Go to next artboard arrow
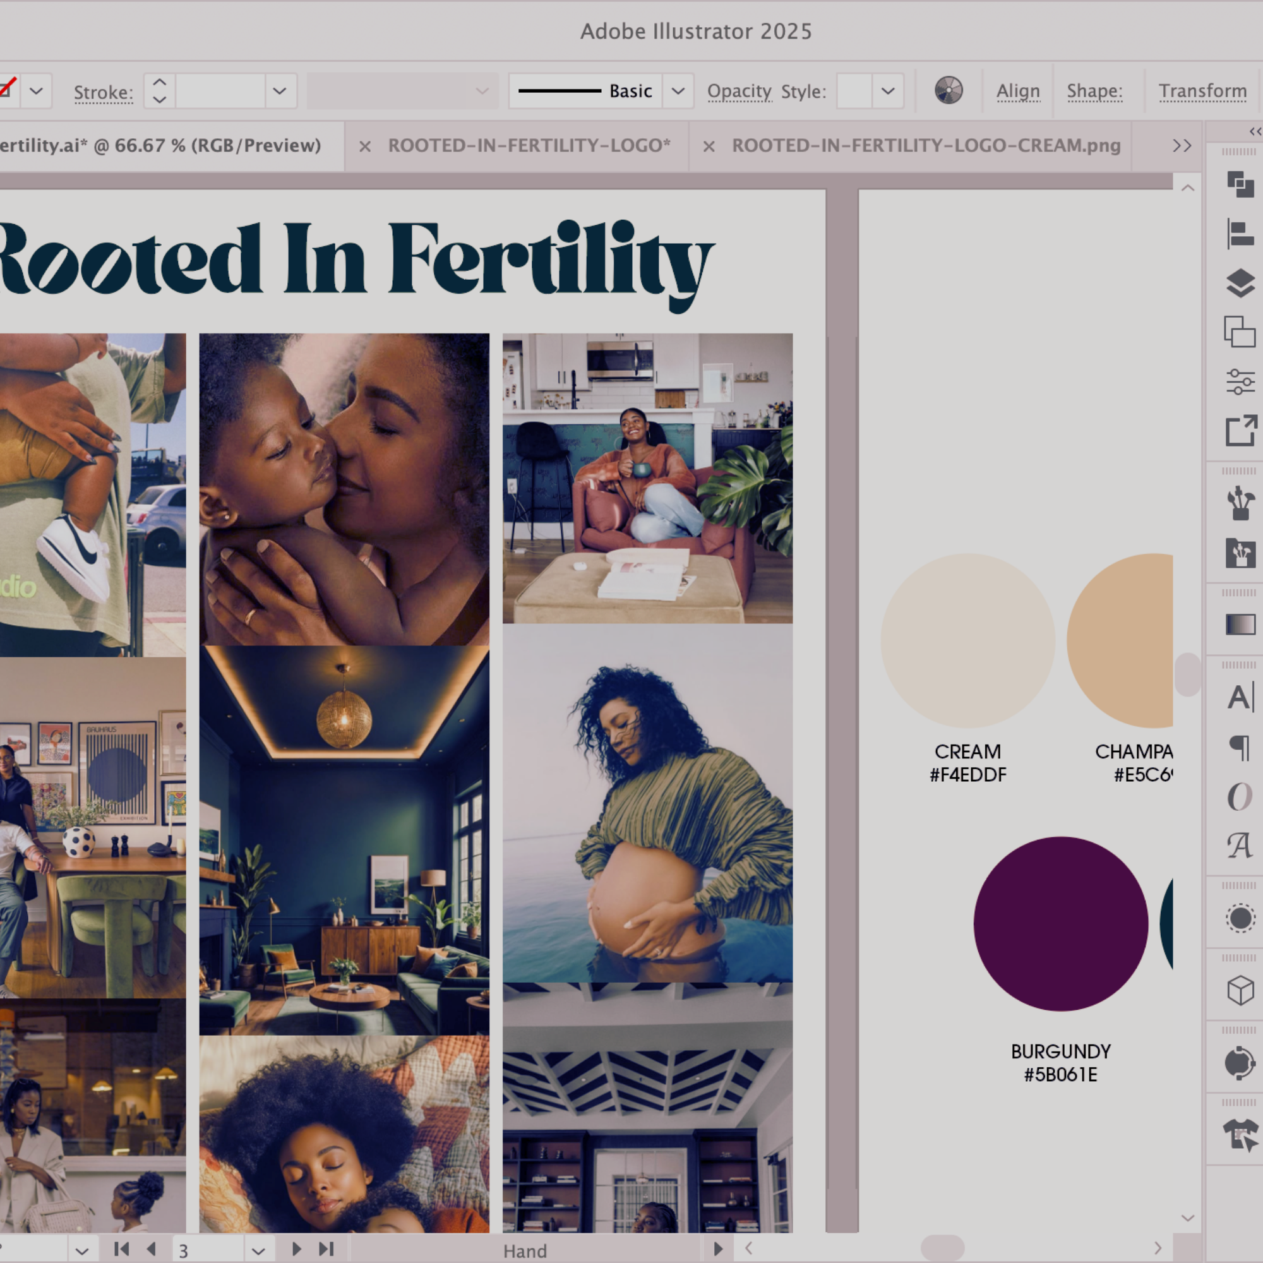The width and height of the screenshot is (1263, 1263). 296,1248
